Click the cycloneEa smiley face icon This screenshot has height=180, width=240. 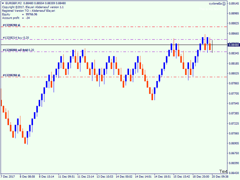224,4
